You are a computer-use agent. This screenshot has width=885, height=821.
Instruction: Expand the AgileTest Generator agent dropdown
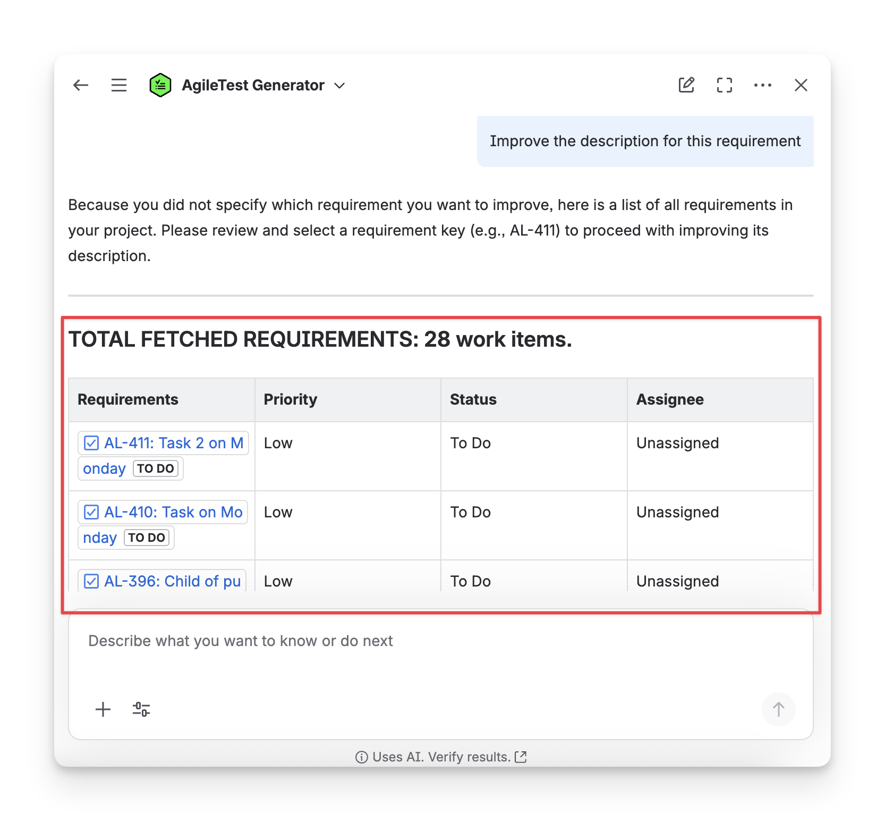coord(339,86)
